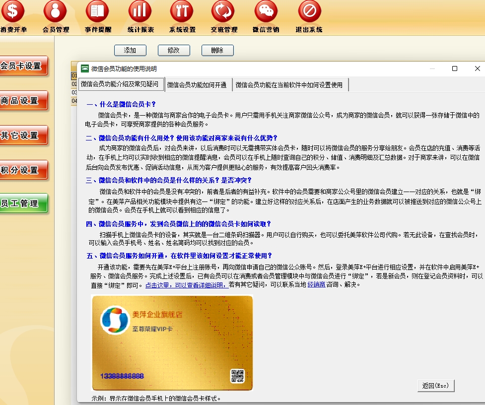Open the 统计报表 statistics report icon
Screen dimensions: 485x405
140,12
